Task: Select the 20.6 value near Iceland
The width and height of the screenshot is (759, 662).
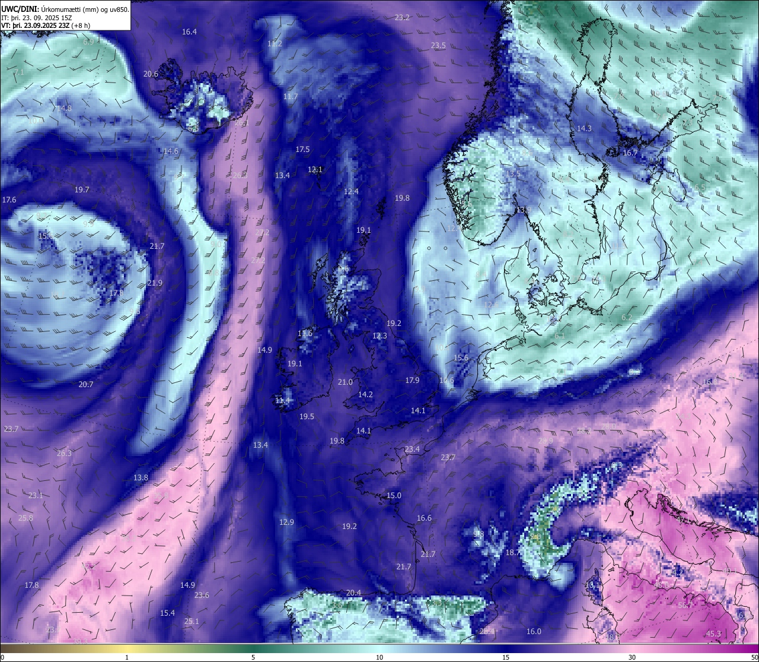Action: pyautogui.click(x=151, y=74)
